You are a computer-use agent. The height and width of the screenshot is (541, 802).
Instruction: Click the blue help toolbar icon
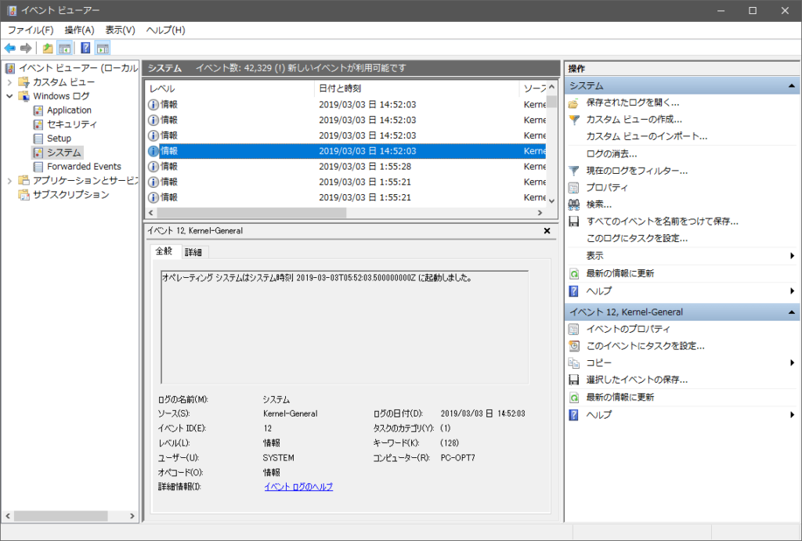click(x=85, y=49)
